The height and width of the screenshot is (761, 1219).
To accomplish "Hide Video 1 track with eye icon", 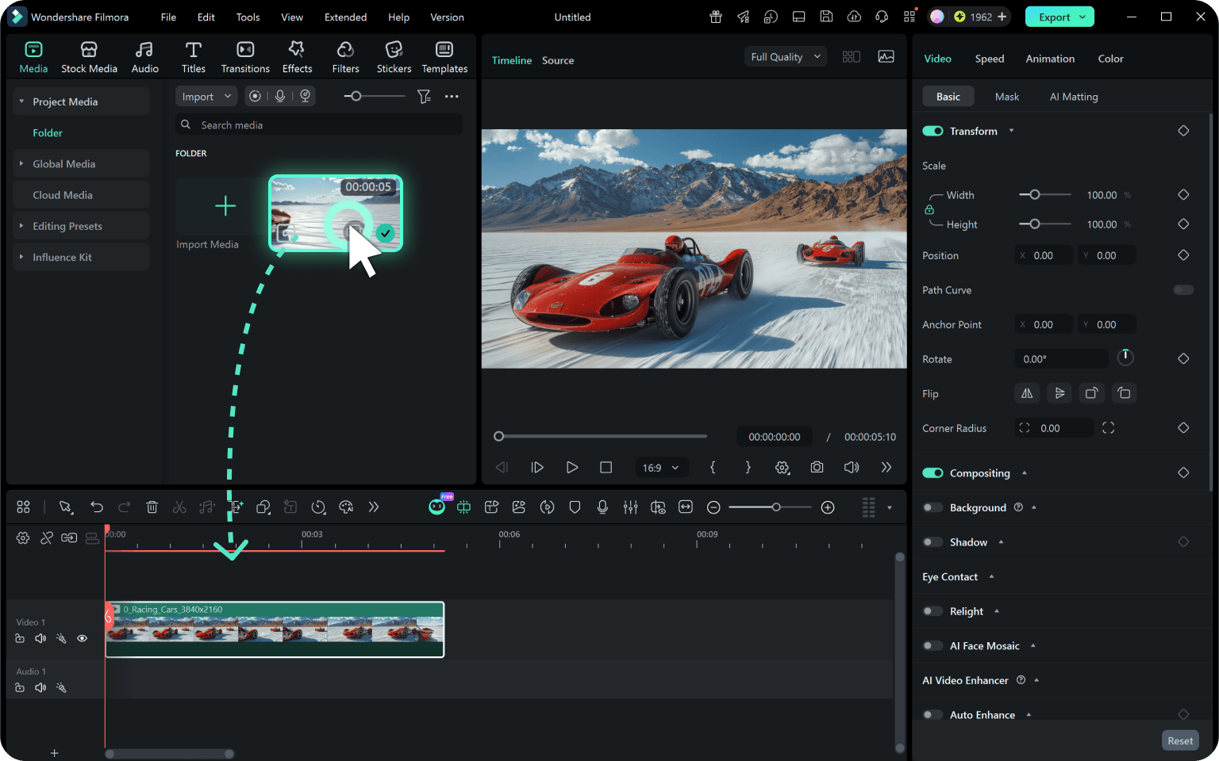I will tap(82, 639).
